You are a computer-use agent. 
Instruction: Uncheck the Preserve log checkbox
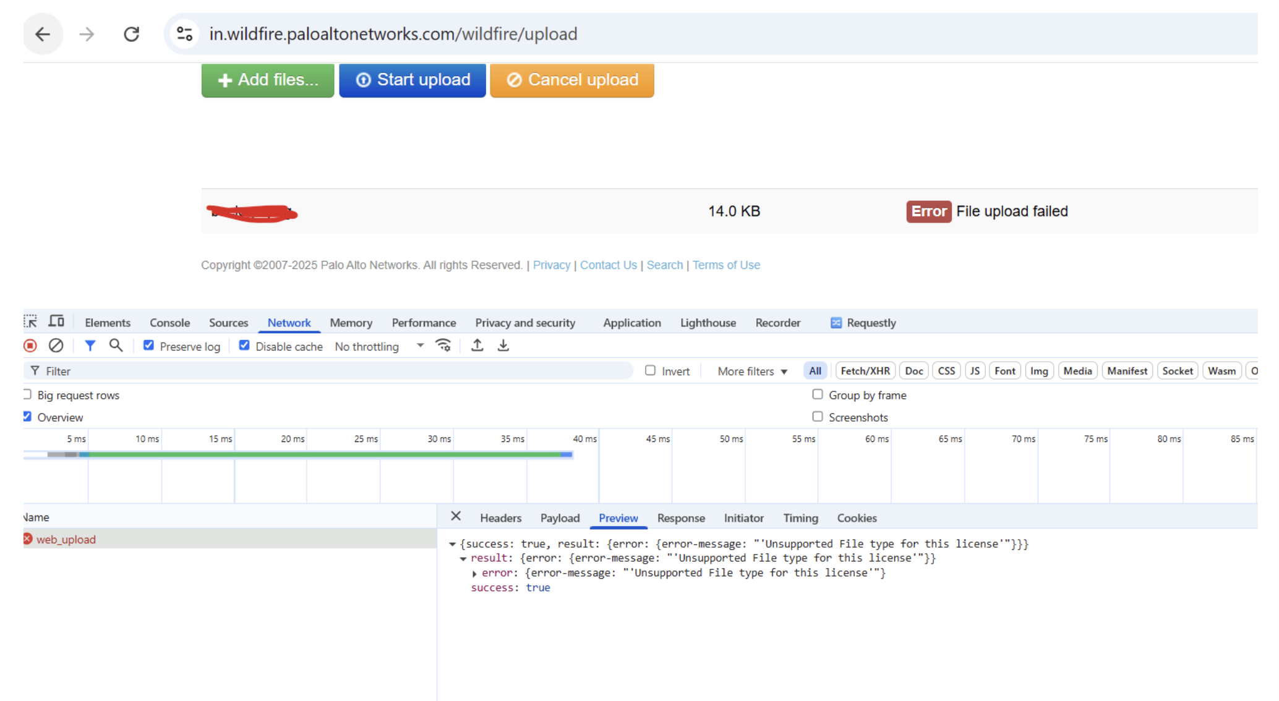pos(148,346)
